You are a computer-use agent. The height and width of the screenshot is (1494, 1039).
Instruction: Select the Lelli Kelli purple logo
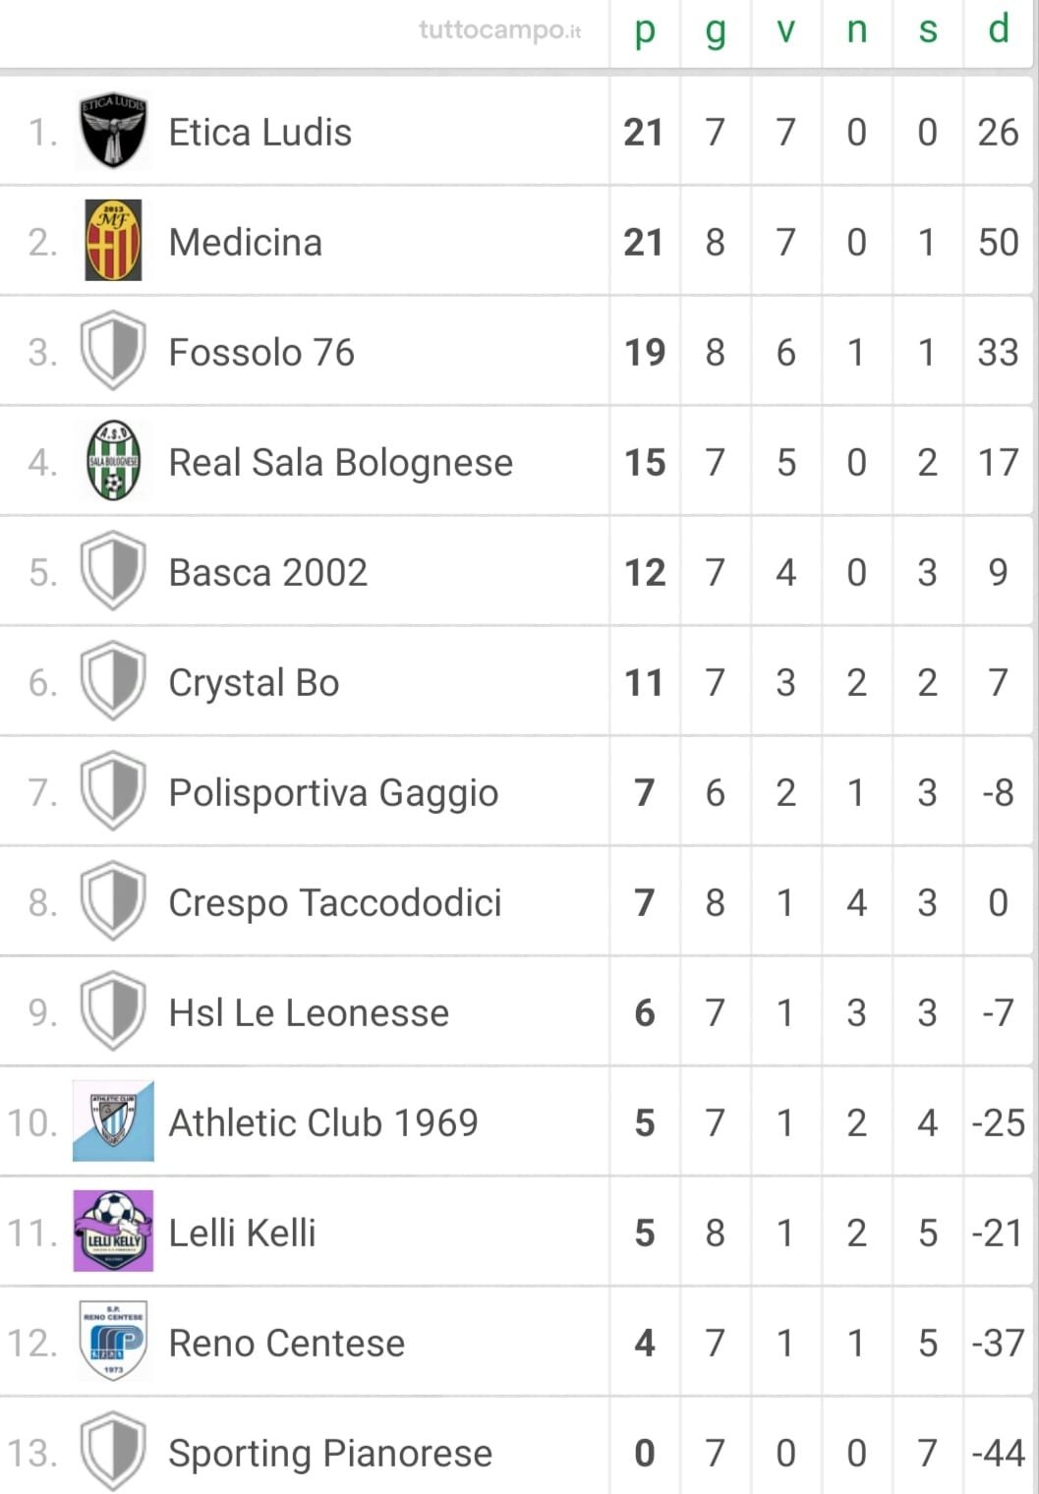[113, 1232]
